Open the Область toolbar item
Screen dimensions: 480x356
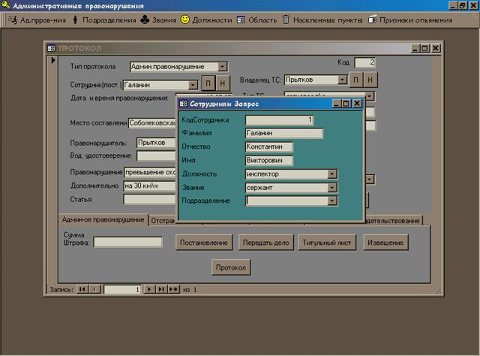pyautogui.click(x=256, y=20)
